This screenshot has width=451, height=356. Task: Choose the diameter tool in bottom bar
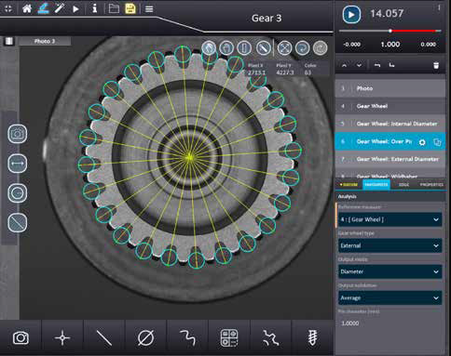point(145,337)
